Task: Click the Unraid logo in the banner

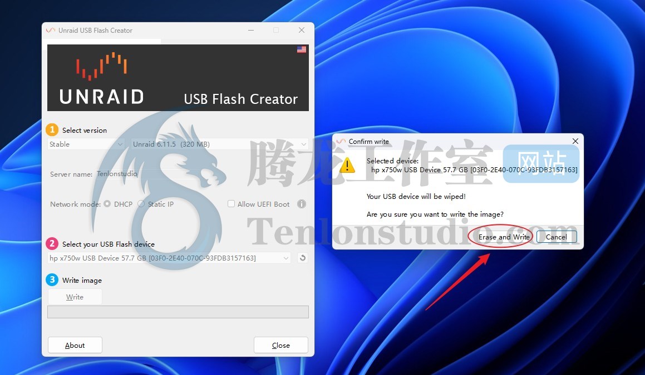Action: (x=102, y=78)
